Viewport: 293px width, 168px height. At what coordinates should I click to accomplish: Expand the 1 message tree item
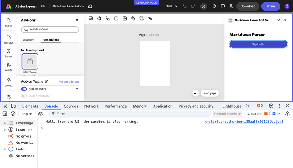(5, 123)
